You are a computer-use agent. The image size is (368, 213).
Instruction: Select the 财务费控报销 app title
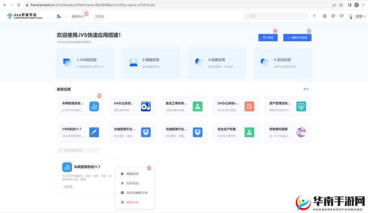278,129
